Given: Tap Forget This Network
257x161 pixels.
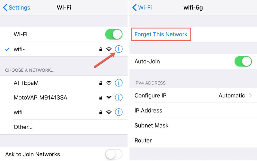Looking at the screenshot, I should [x=161, y=34].
